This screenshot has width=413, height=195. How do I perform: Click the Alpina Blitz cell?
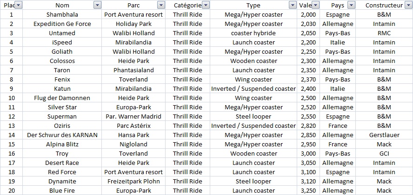click(x=62, y=145)
